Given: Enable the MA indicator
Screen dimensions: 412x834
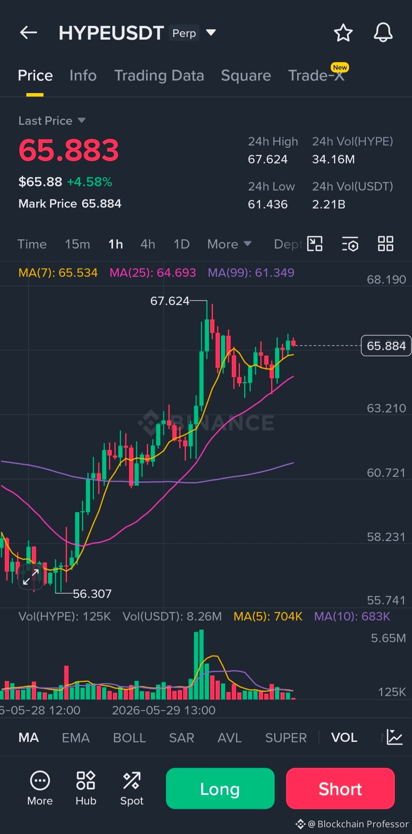Looking at the screenshot, I should click(29, 737).
